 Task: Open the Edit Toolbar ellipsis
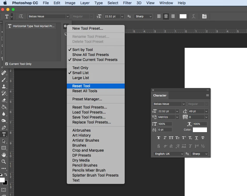(x=4, y=168)
